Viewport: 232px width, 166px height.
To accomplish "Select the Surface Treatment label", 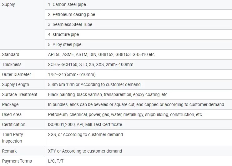I will (20, 94).
